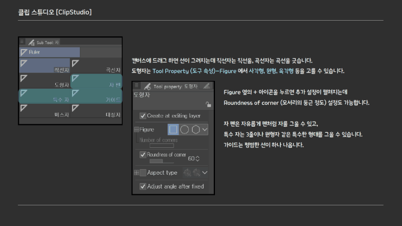Select the 대칭자 symmetry ruler sub tool

click(x=96, y=111)
